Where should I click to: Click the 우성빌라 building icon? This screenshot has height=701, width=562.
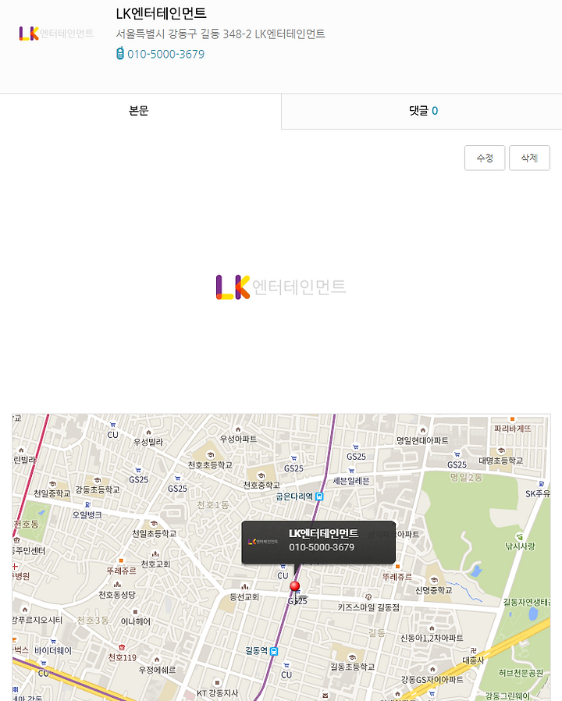pyautogui.click(x=148, y=432)
